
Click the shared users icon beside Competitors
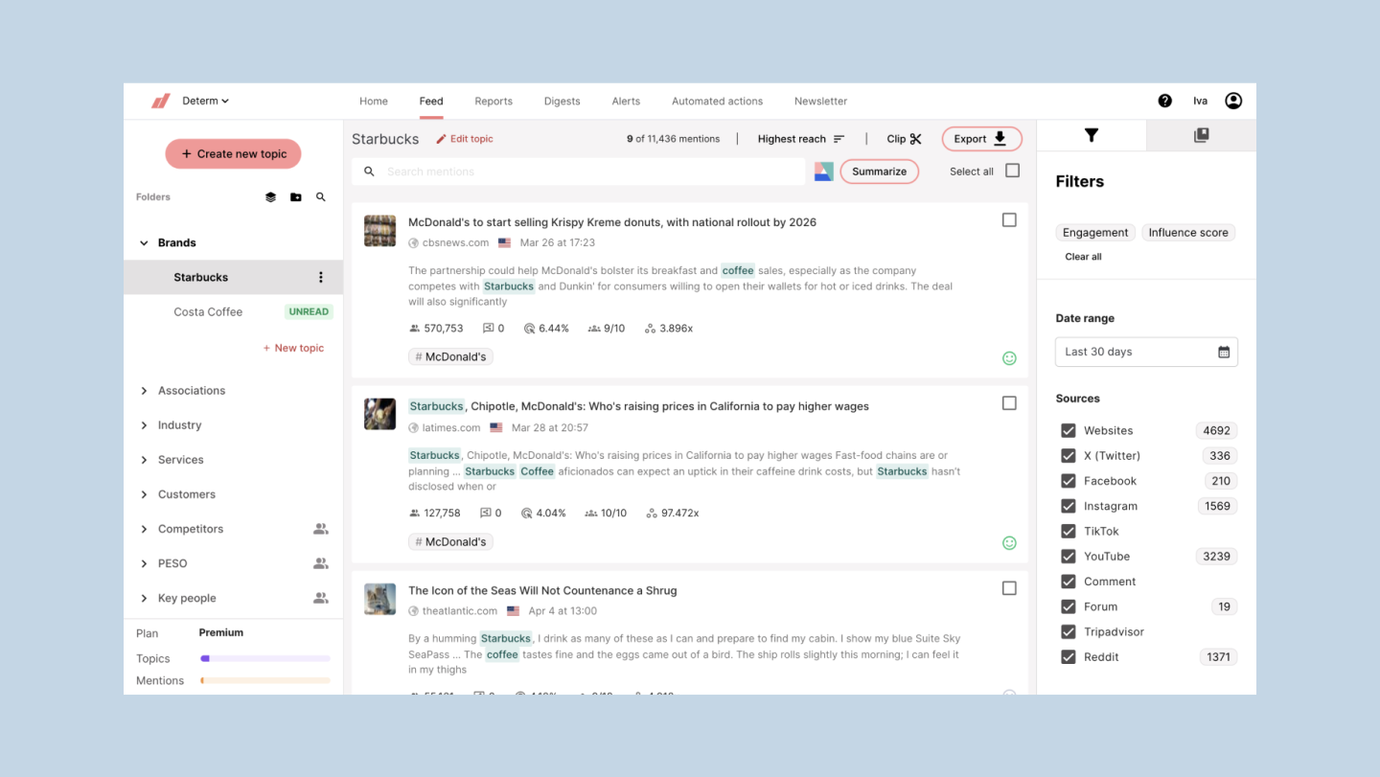pos(321,529)
